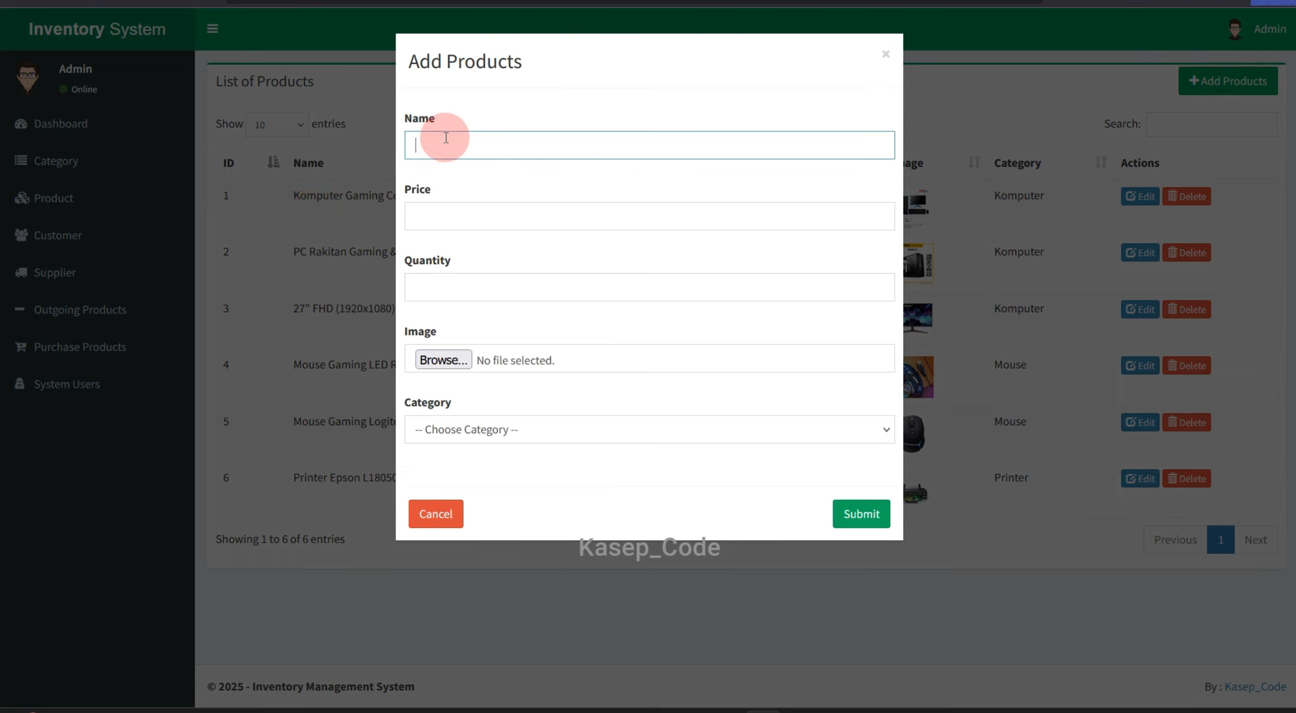Click into the Price field

(649, 216)
